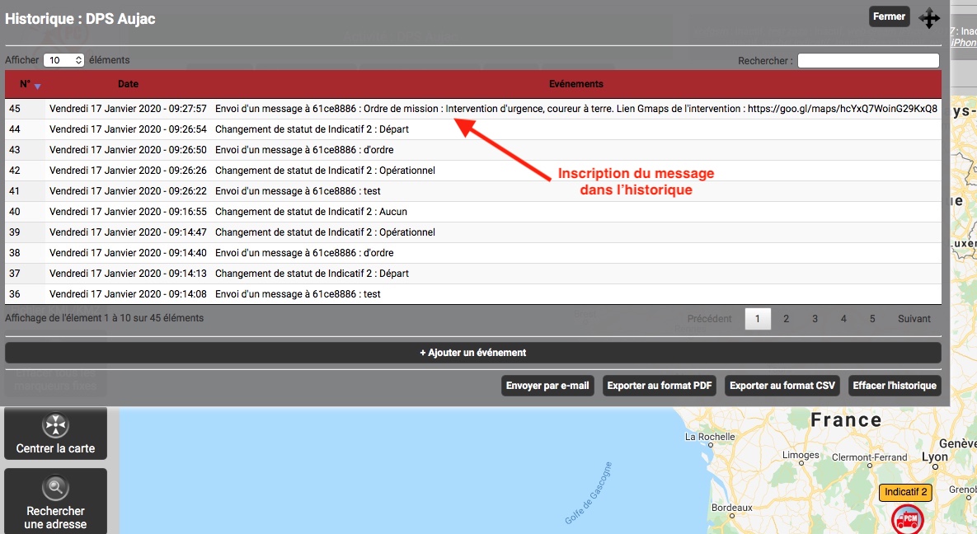
Task: Sort table by Evénements column header
Action: pyautogui.click(x=575, y=83)
